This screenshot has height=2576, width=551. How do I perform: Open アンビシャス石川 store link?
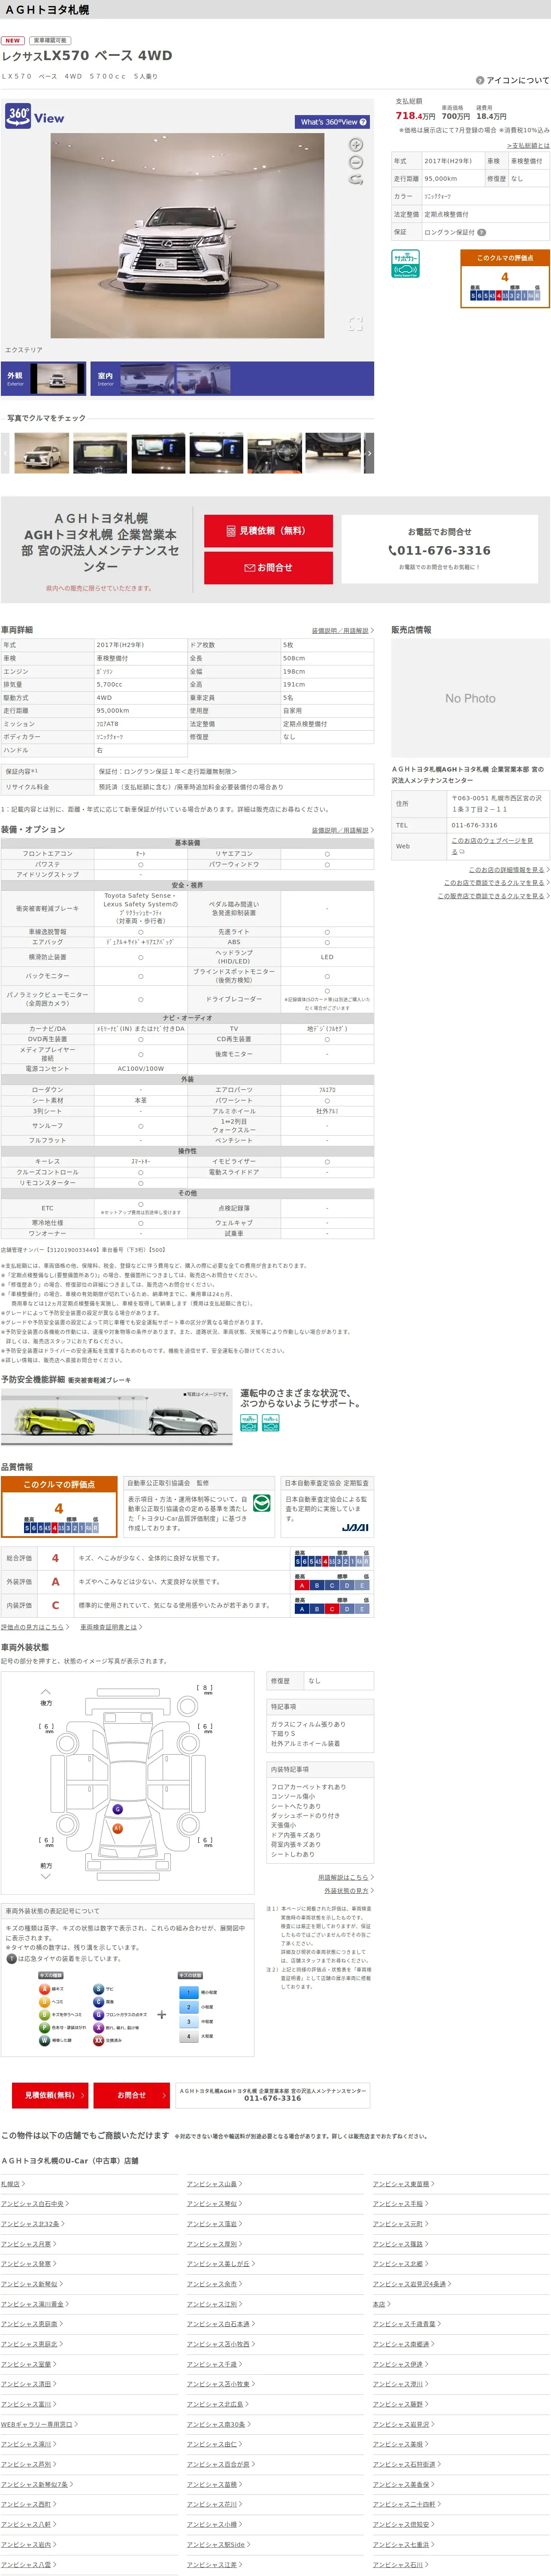[400, 2564]
